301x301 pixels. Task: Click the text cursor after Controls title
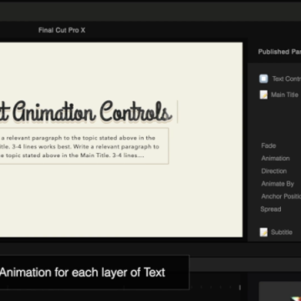click(x=177, y=112)
